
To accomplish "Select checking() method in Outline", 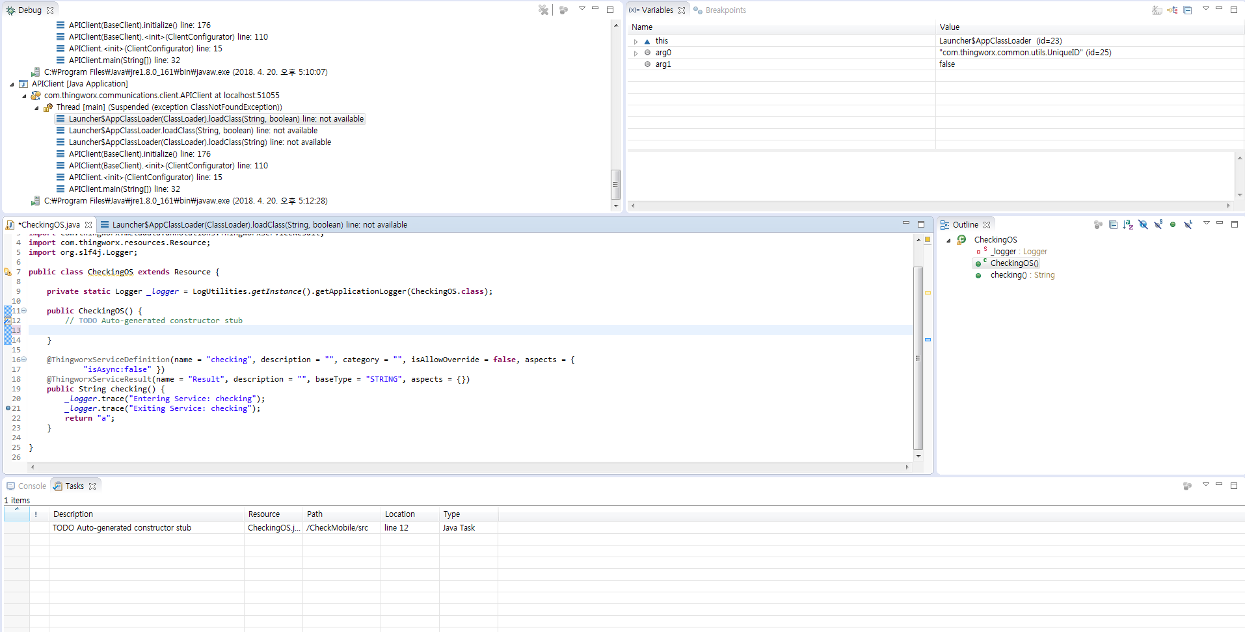I will (1008, 275).
